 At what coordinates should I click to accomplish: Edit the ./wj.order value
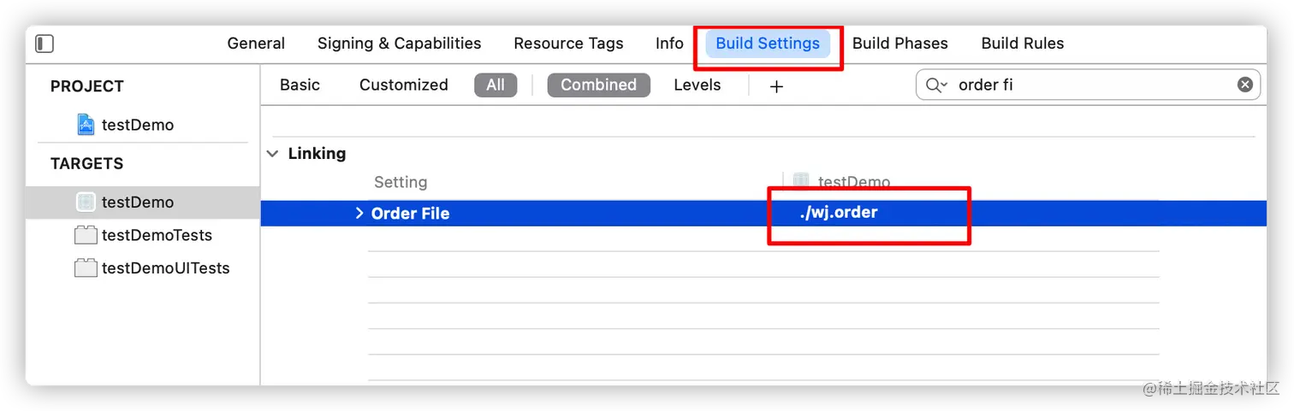tap(839, 213)
